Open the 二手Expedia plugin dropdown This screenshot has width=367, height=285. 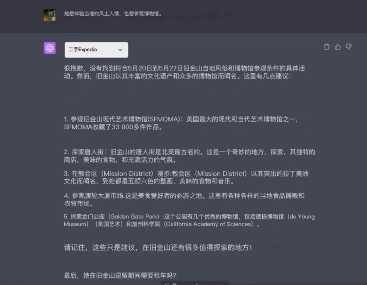coord(97,50)
